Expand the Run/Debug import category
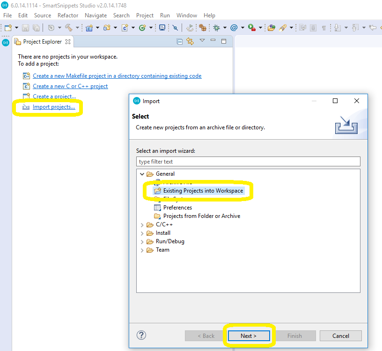Viewport: 382px width, 351px height. [x=142, y=242]
